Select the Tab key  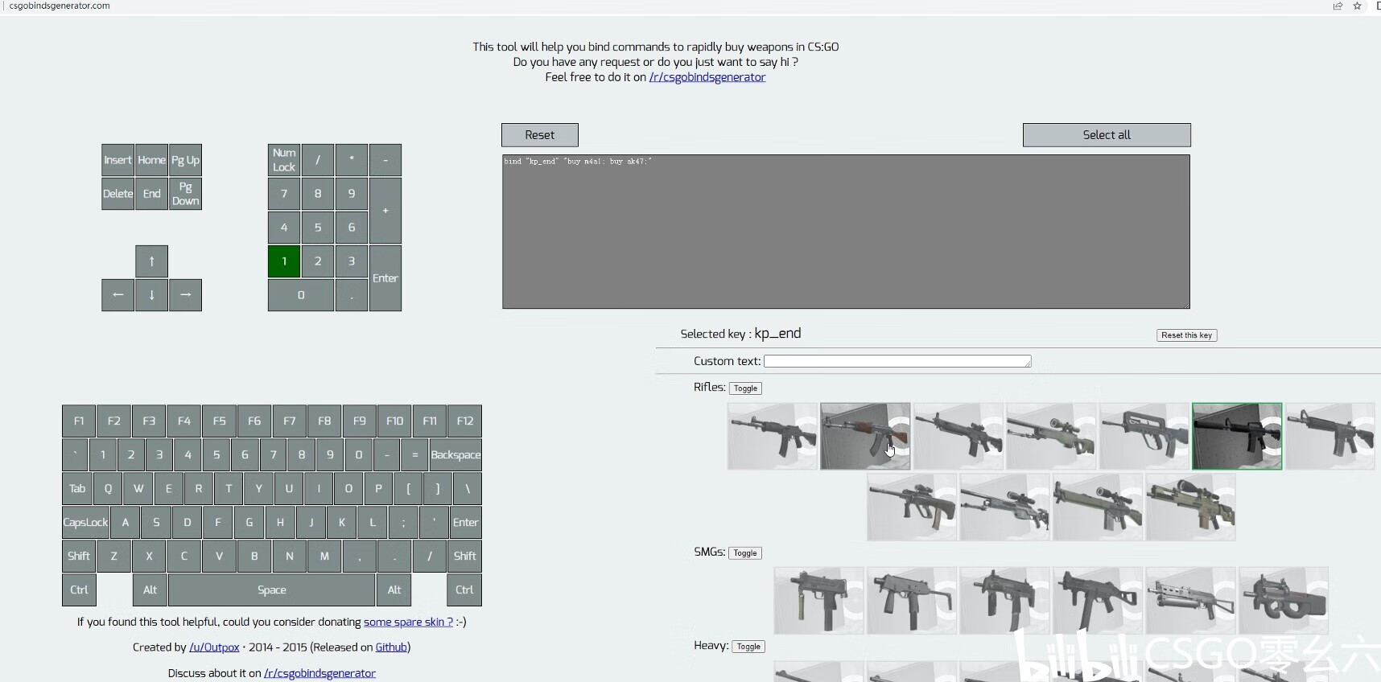pyautogui.click(x=77, y=488)
